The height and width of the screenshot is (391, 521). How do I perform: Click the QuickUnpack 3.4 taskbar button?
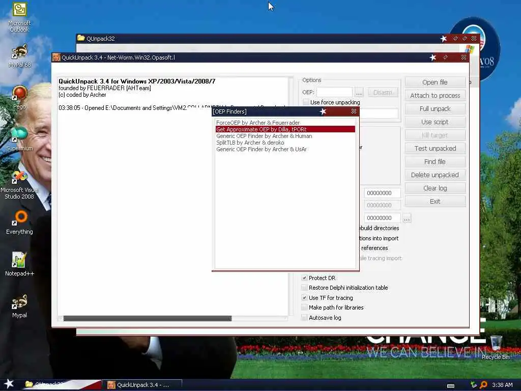pyautogui.click(x=142, y=385)
